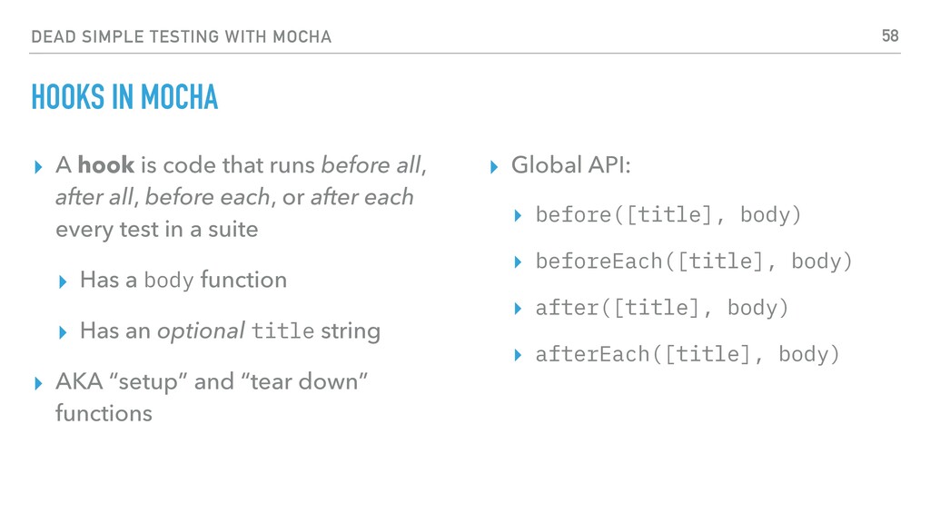
Task: Click the bullet arrow beside afterEach([title], body)
Action: click(x=518, y=356)
